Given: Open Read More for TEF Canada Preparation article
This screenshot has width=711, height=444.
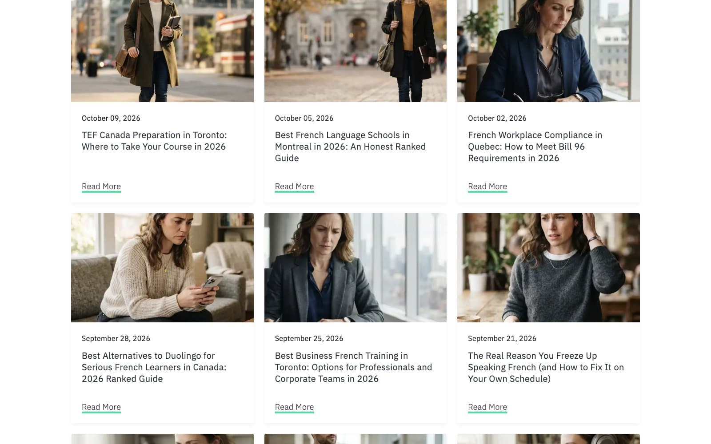Looking at the screenshot, I should (x=101, y=186).
